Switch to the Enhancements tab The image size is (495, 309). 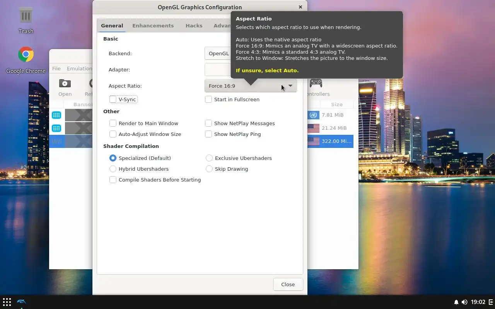(x=153, y=25)
